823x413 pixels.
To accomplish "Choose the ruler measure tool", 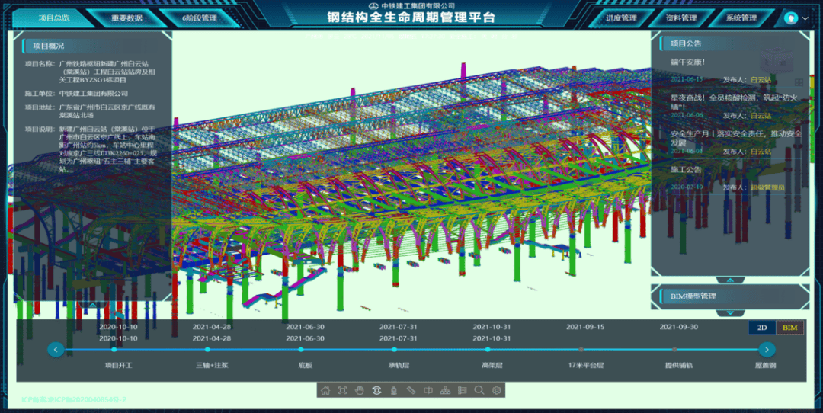I will (411, 390).
